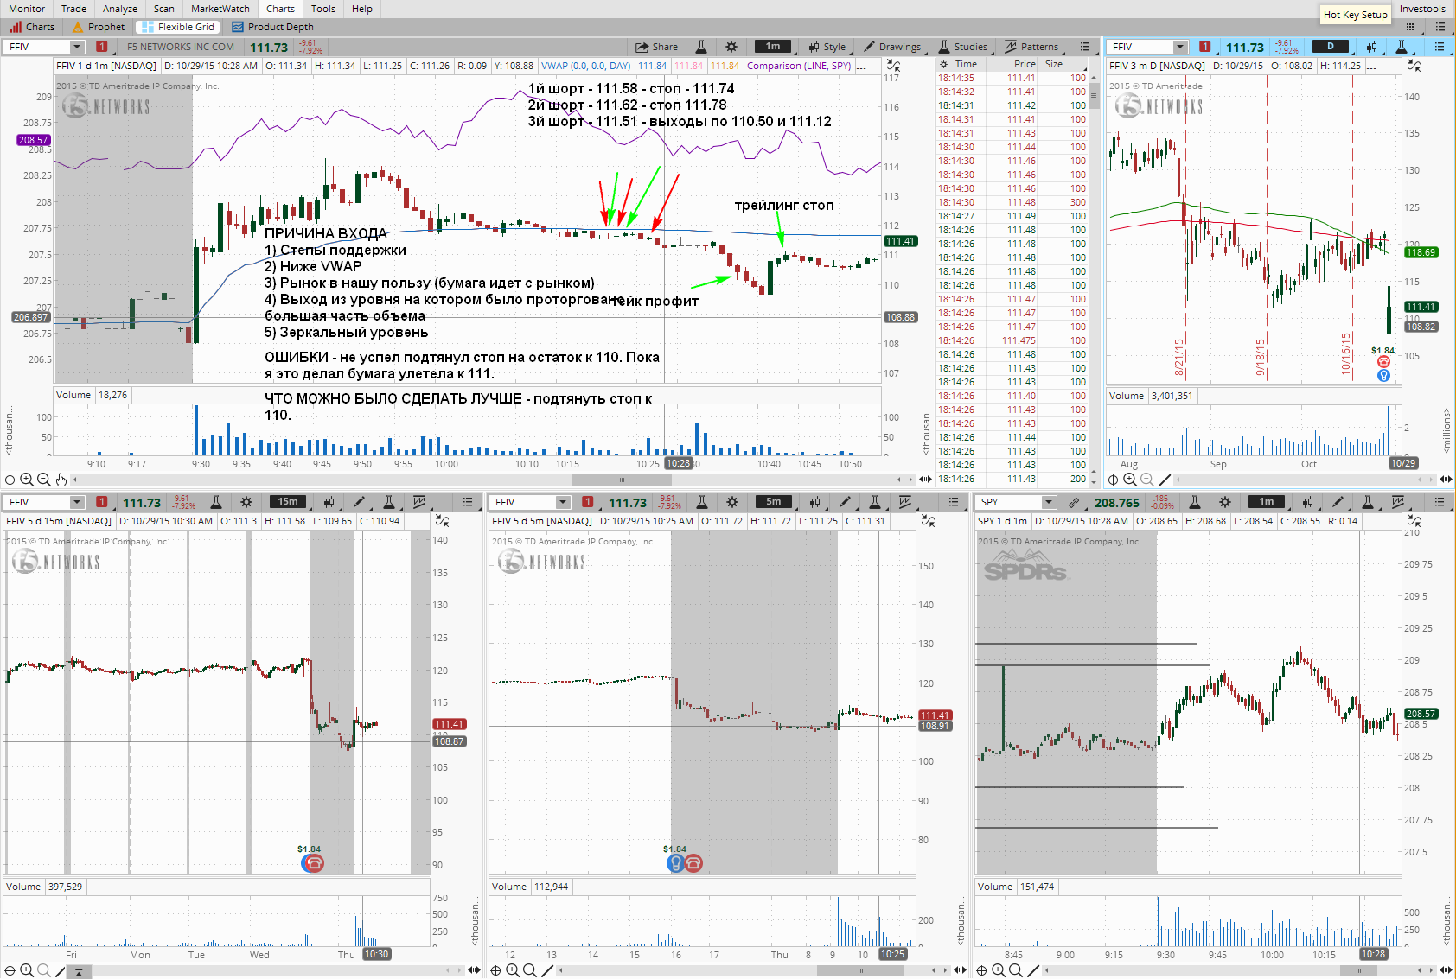Open chart style icon in daily chart
Image resolution: width=1456 pixels, height=979 pixels.
point(1371,47)
